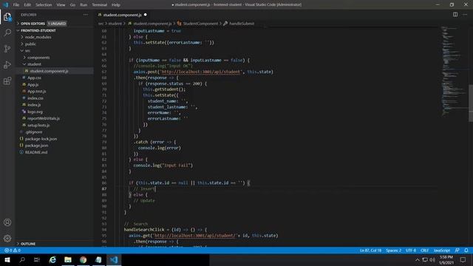This screenshot has width=473, height=266.
Task: Click the editor vertical scrollbar thumb
Action: point(471,103)
